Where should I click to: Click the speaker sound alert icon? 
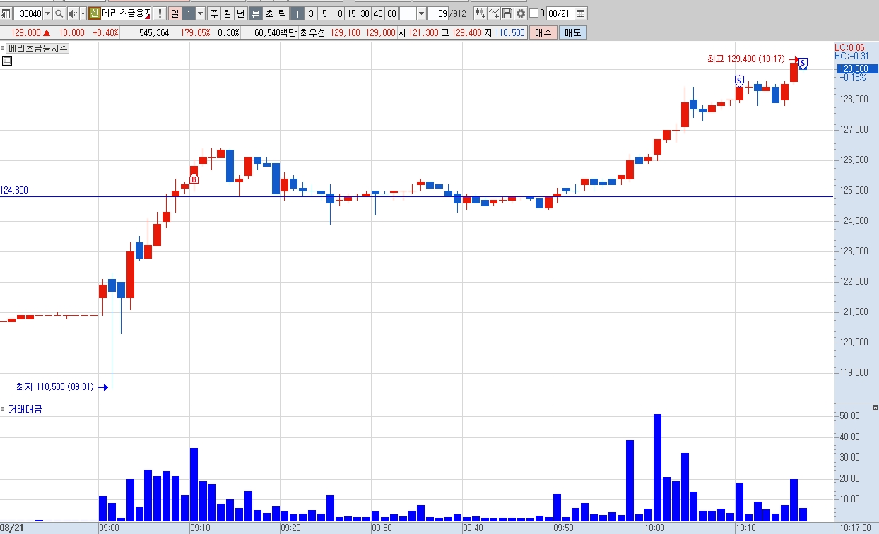73,13
